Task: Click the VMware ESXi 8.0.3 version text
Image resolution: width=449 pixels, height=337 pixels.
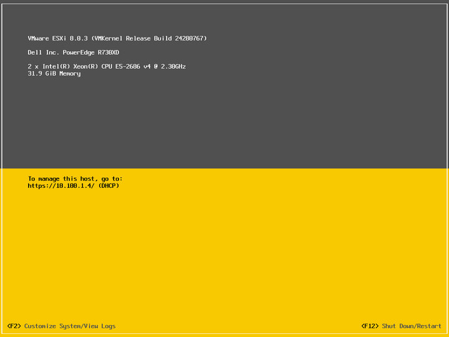Action: [x=58, y=39]
